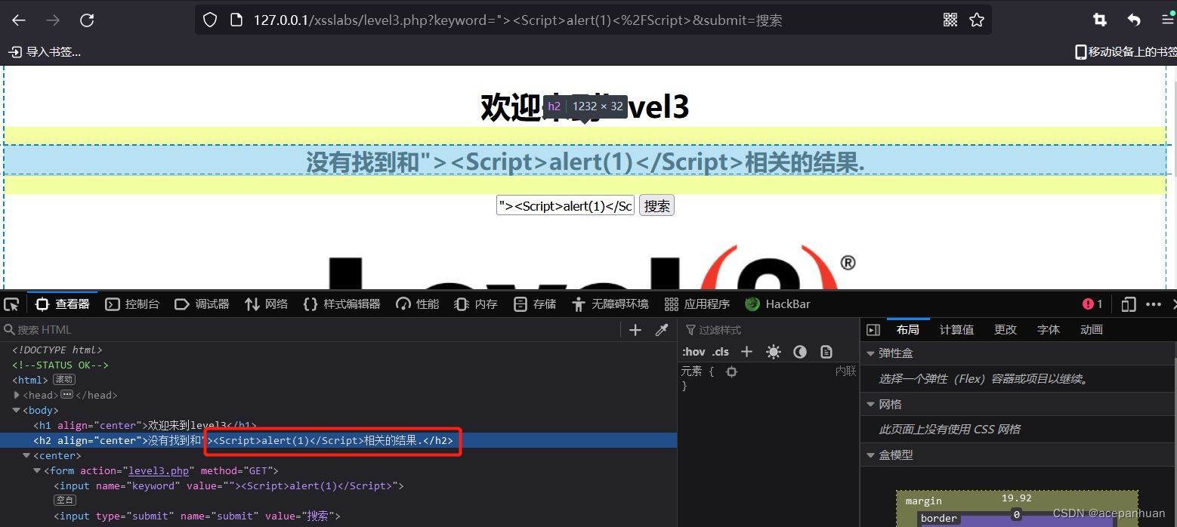Expand the head node in tree
This screenshot has height=527, width=1177.
coord(17,395)
